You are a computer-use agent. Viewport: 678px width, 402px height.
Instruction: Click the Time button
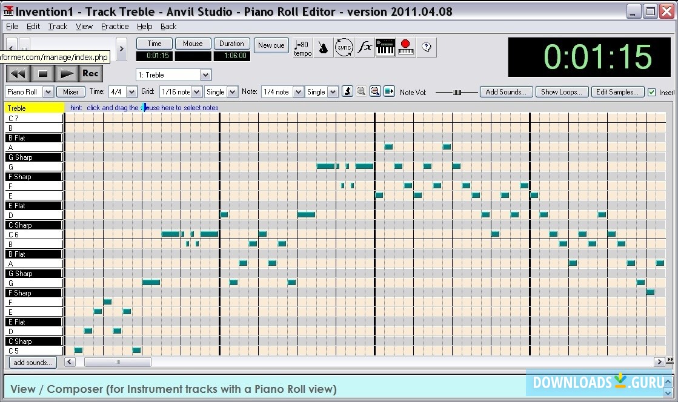[x=155, y=44]
